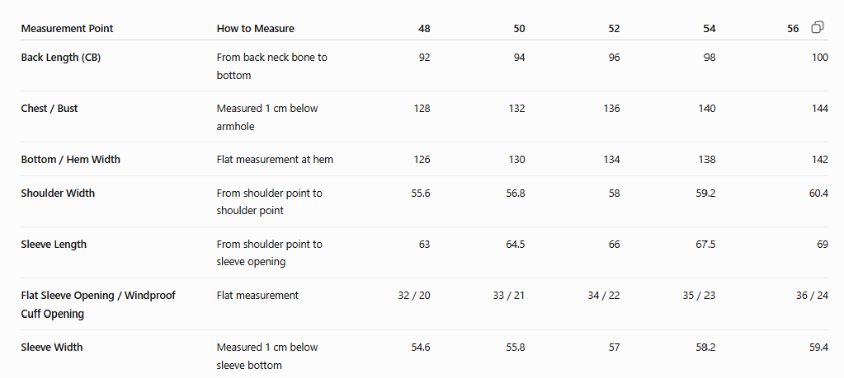
Task: Click the How to Measure header
Action: (x=256, y=29)
